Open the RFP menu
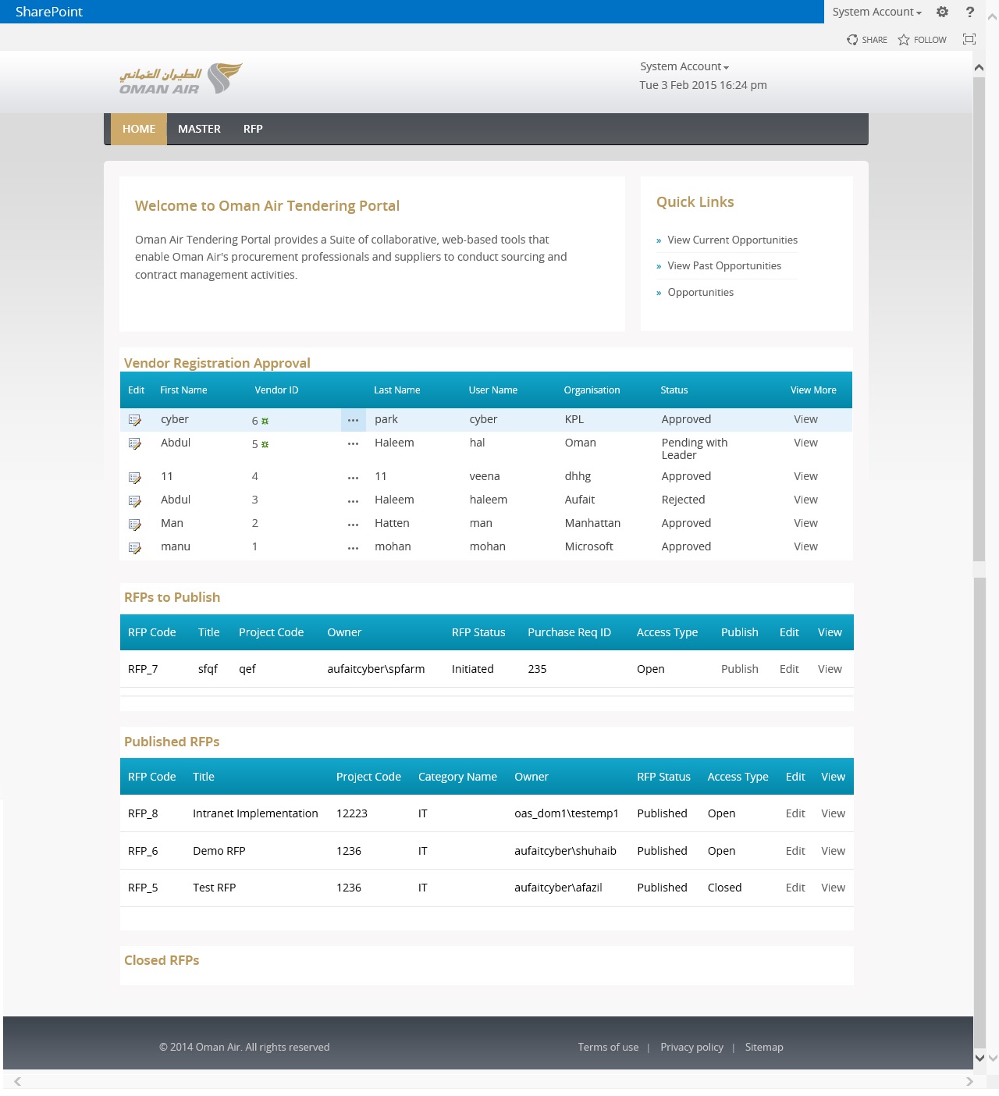The image size is (999, 1096). point(253,129)
